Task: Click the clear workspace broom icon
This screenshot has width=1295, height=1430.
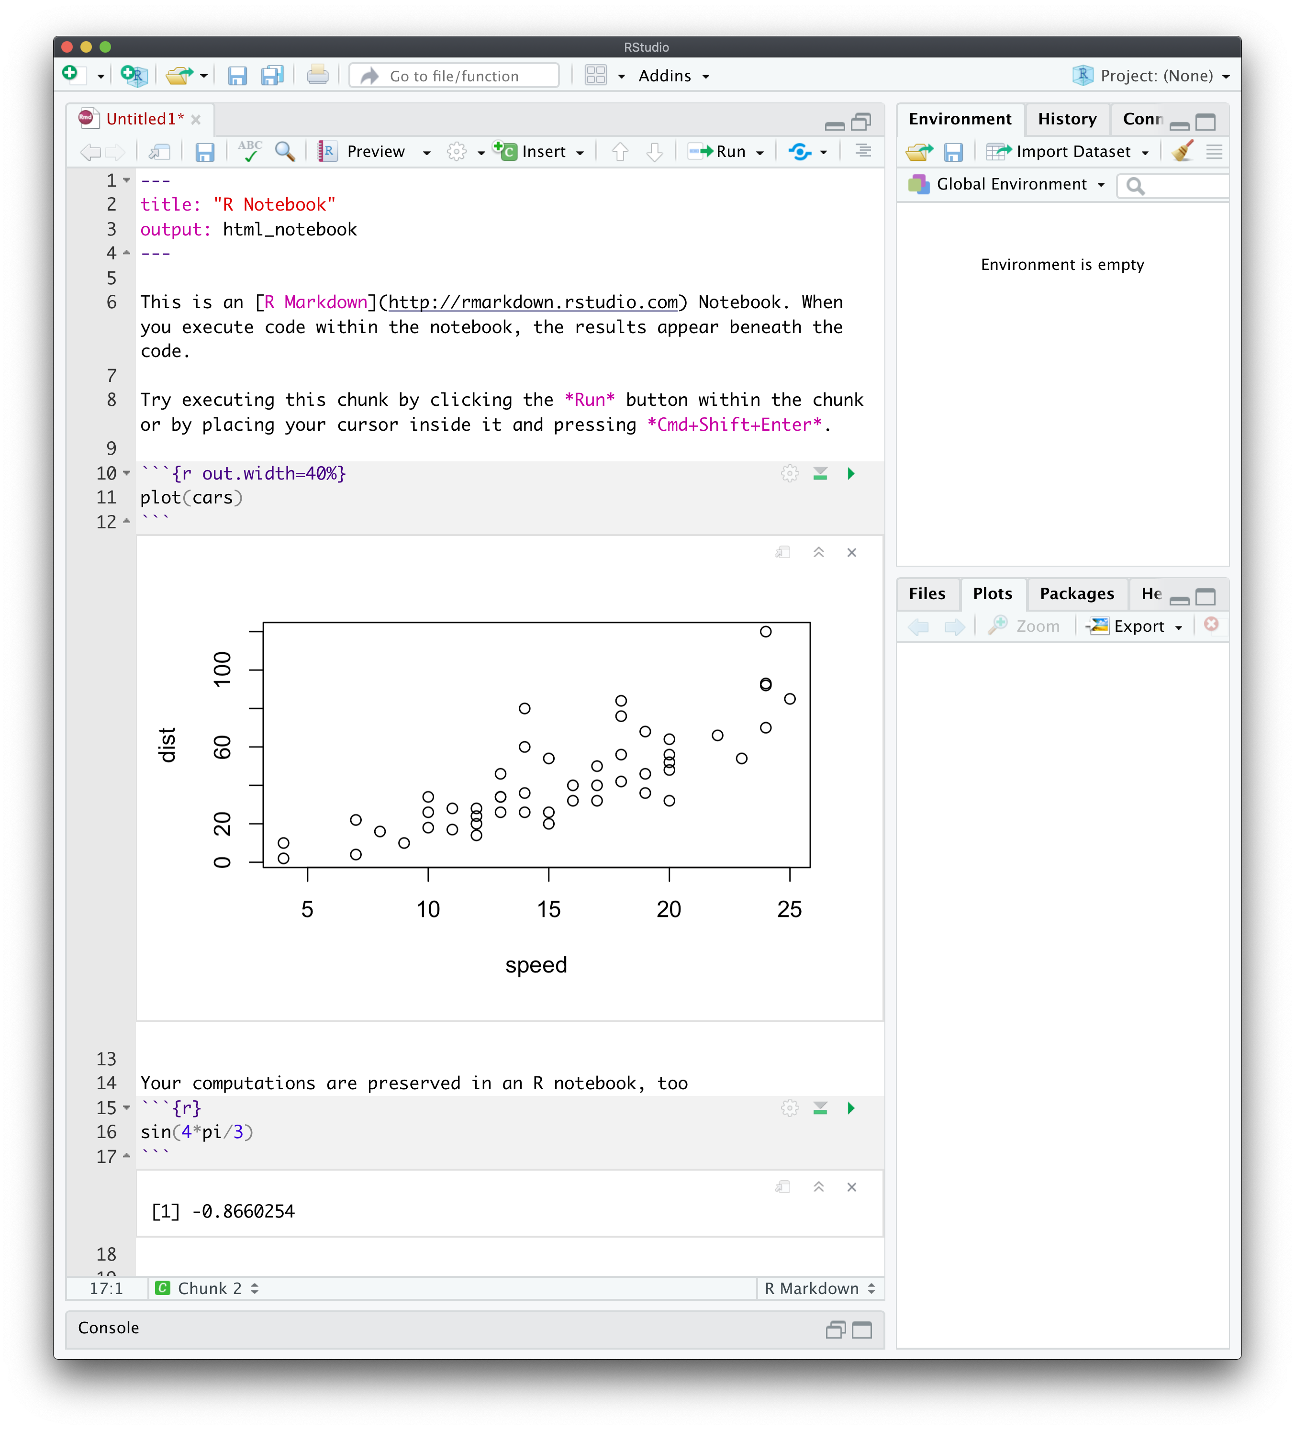Action: pos(1182,151)
